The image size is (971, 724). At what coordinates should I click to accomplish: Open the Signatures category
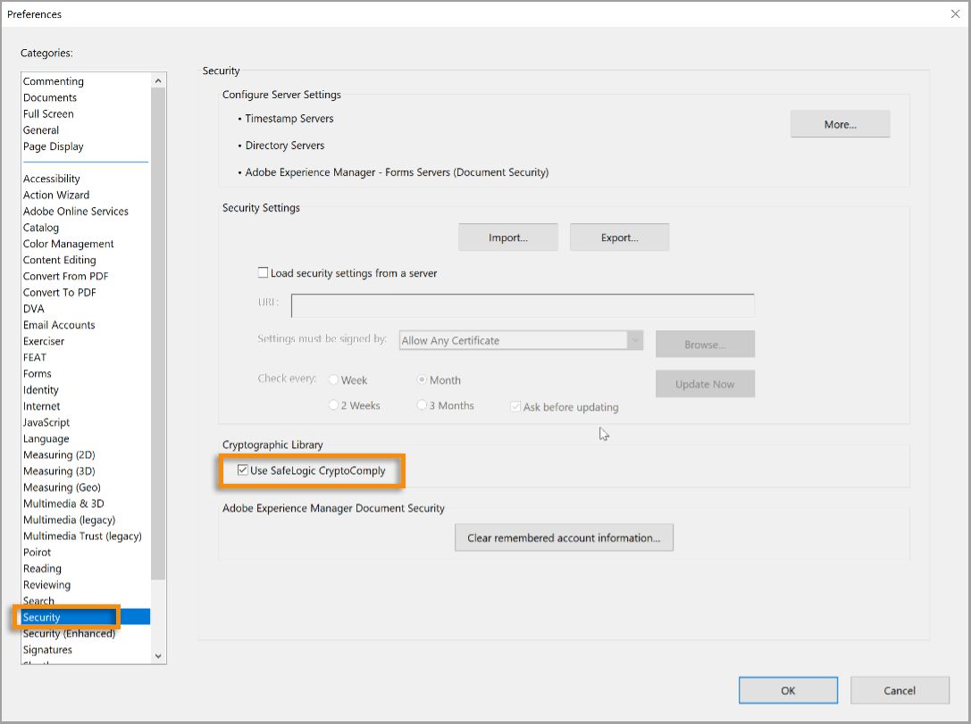[47, 650]
